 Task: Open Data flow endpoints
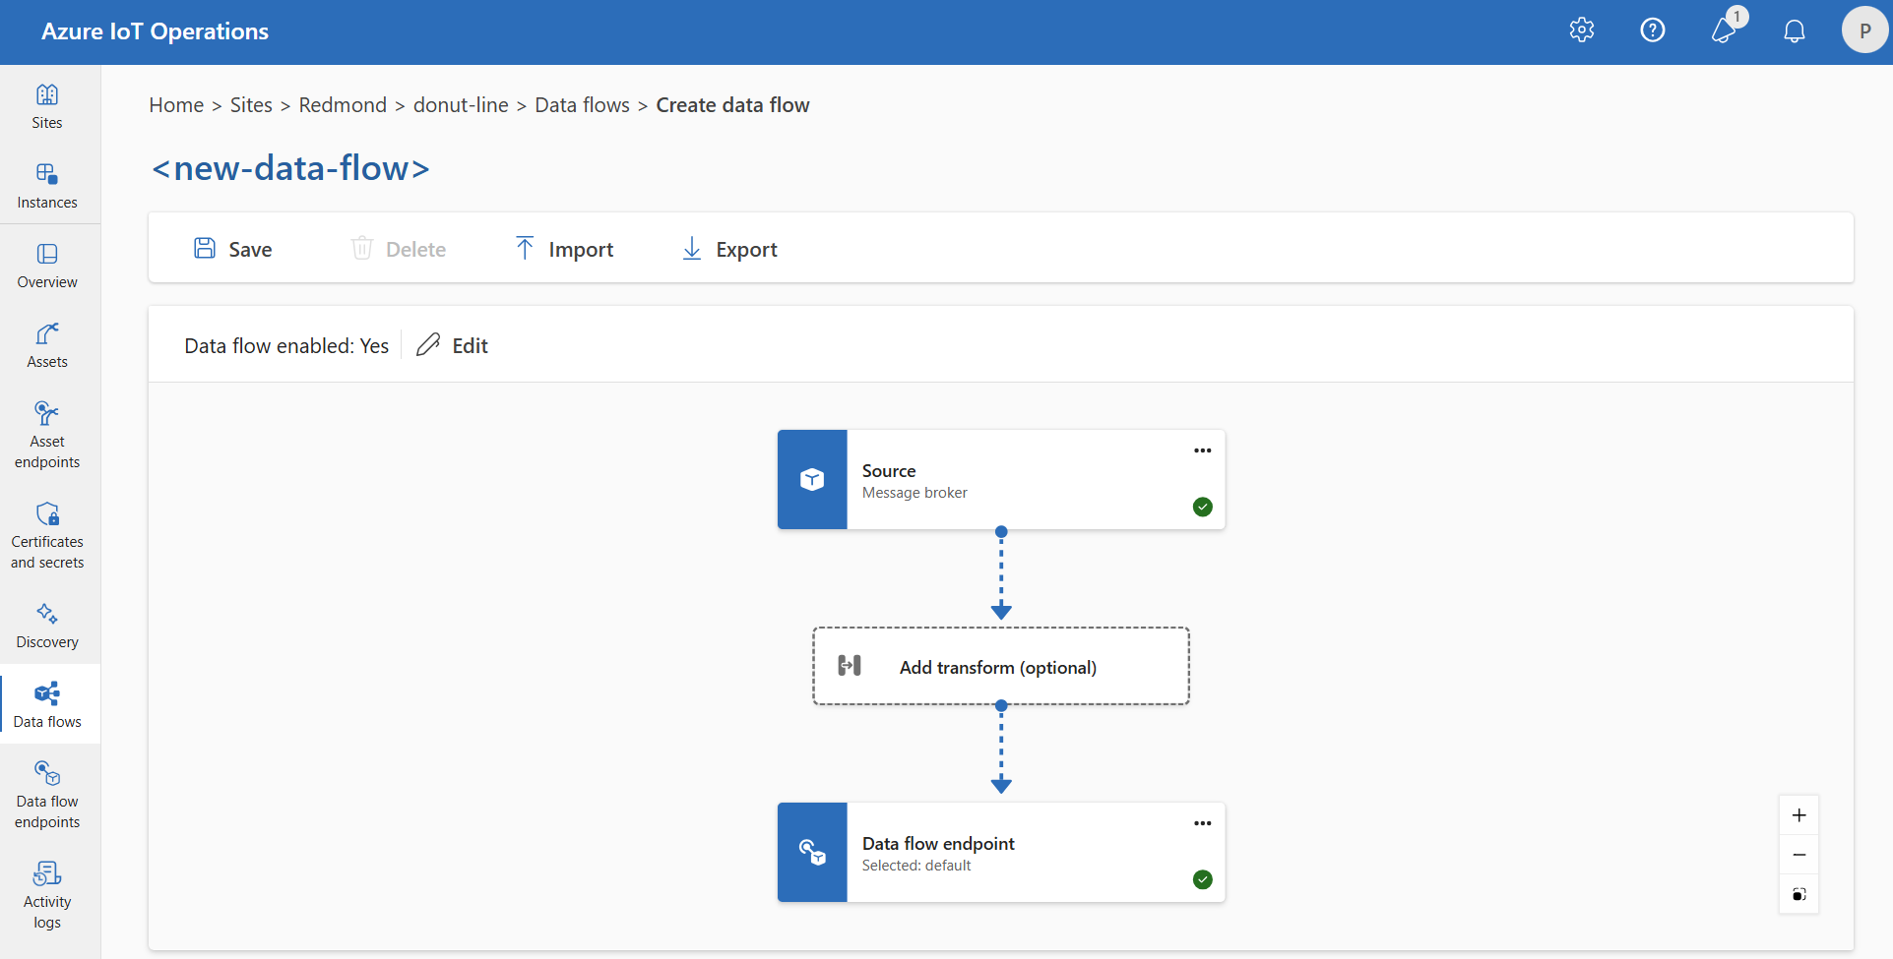click(x=46, y=795)
